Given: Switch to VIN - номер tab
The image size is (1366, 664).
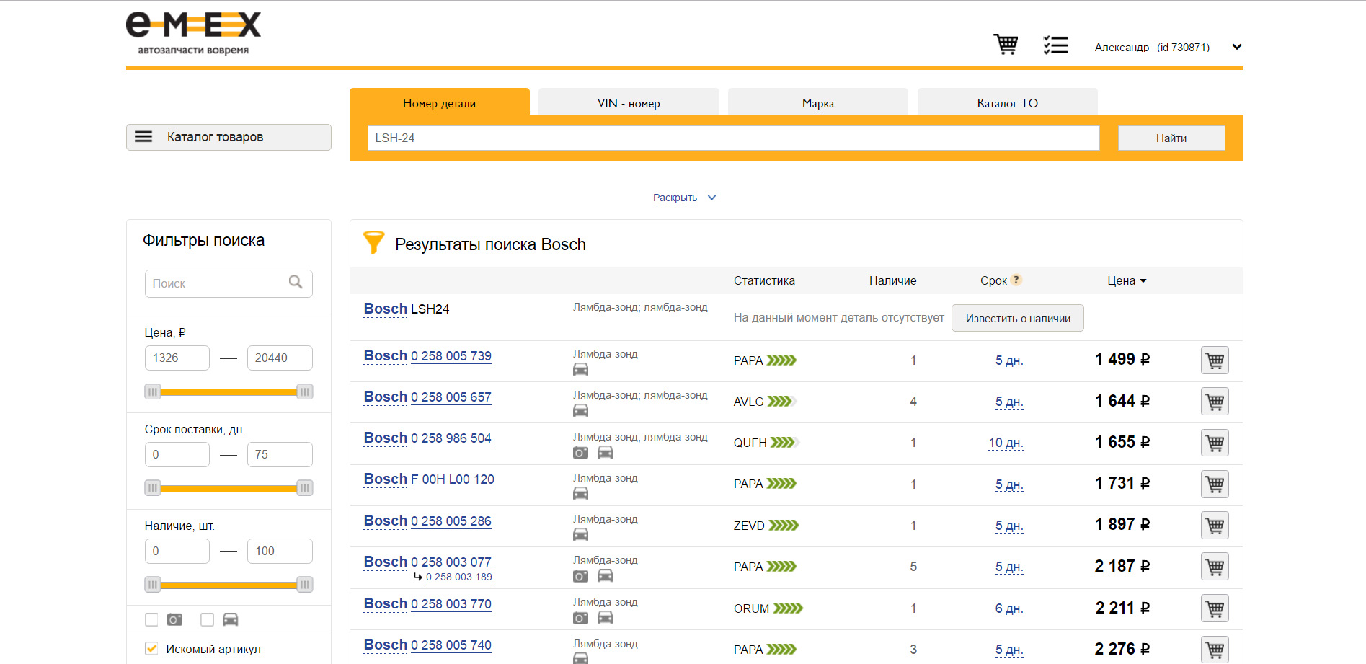Looking at the screenshot, I should coord(629,103).
